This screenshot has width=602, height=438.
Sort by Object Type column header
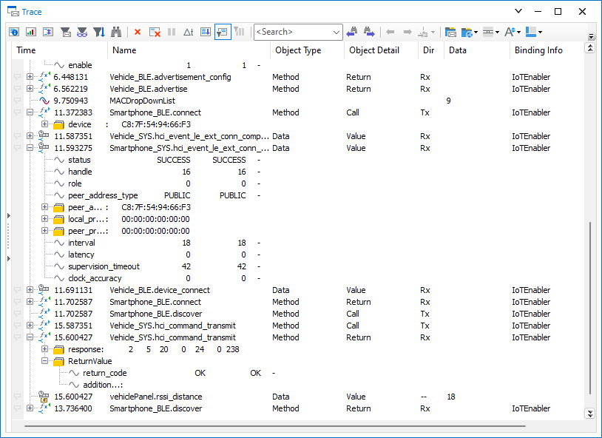[x=307, y=50]
